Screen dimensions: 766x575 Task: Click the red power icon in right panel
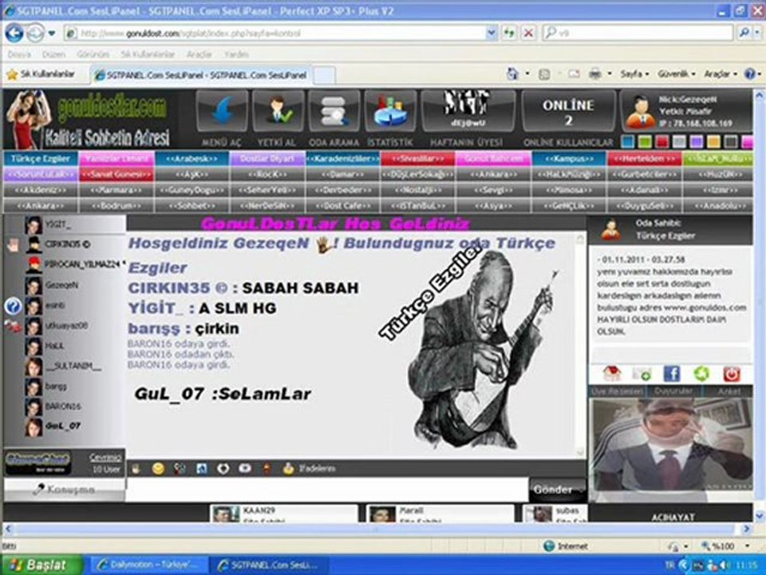pyautogui.click(x=732, y=374)
